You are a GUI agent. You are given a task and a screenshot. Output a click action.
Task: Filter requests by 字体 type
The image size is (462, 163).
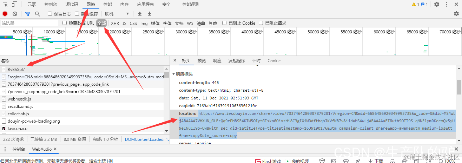[x=167, y=23]
